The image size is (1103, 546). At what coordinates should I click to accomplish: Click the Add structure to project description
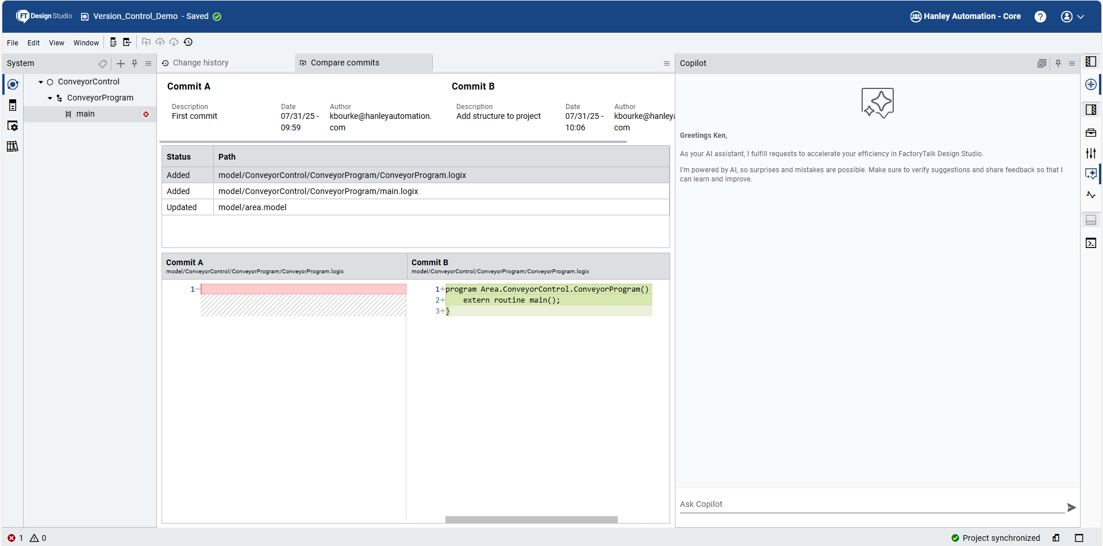pos(498,117)
